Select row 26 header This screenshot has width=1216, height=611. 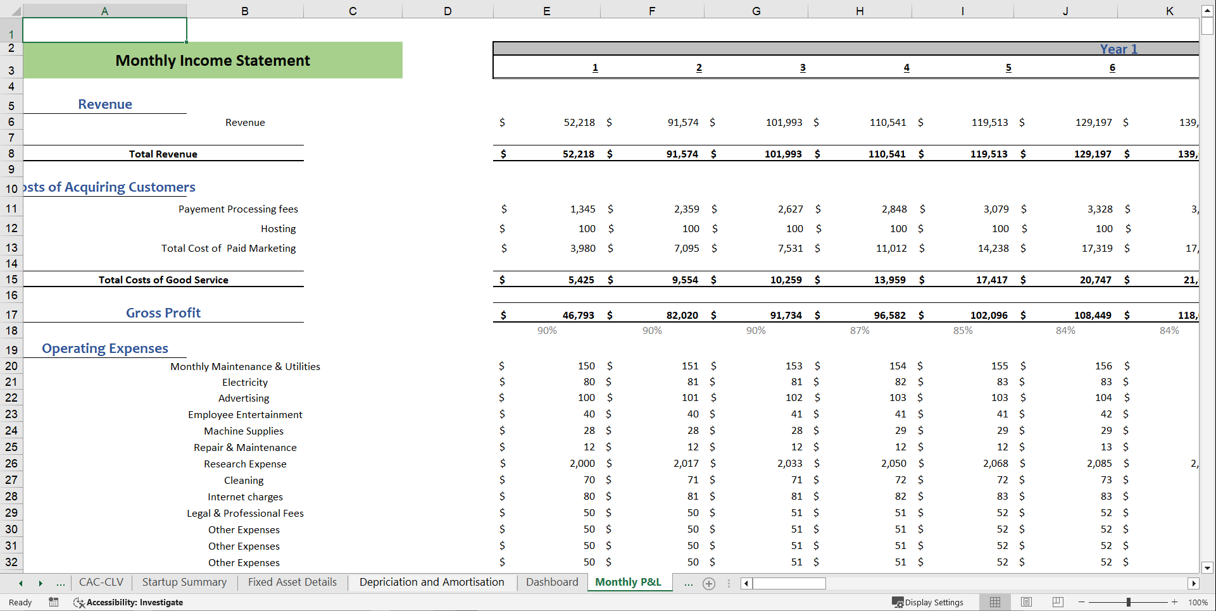click(11, 463)
